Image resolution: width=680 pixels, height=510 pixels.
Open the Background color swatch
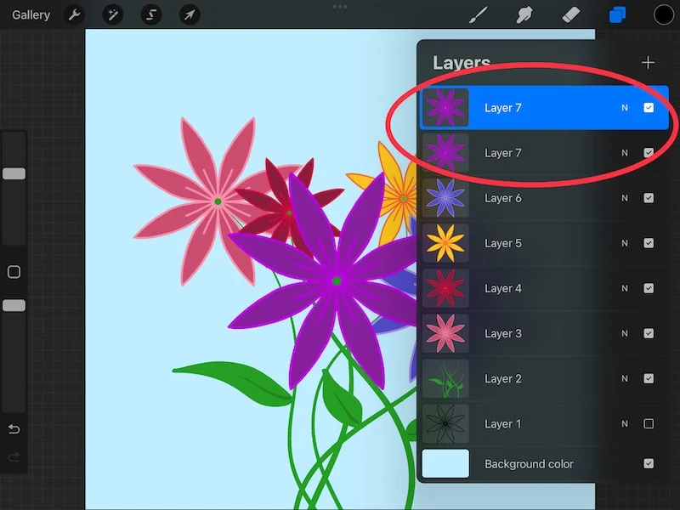point(445,463)
